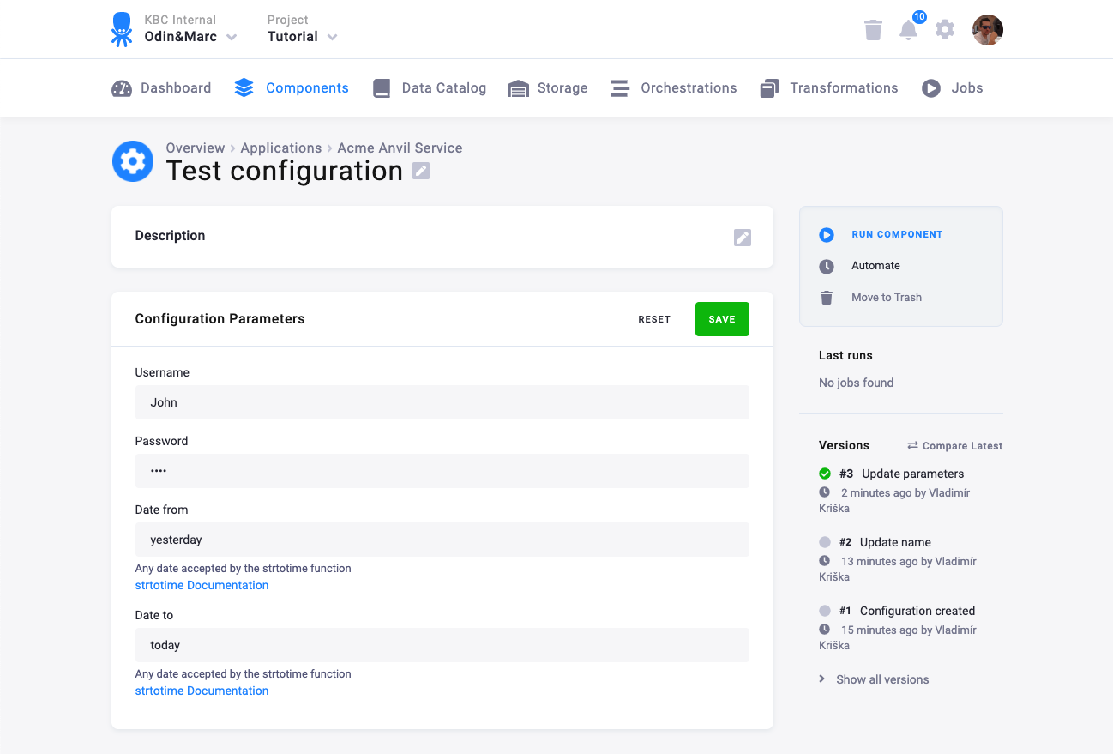Click the Applications breadcrumb link
The width and height of the screenshot is (1113, 754).
coord(281,148)
